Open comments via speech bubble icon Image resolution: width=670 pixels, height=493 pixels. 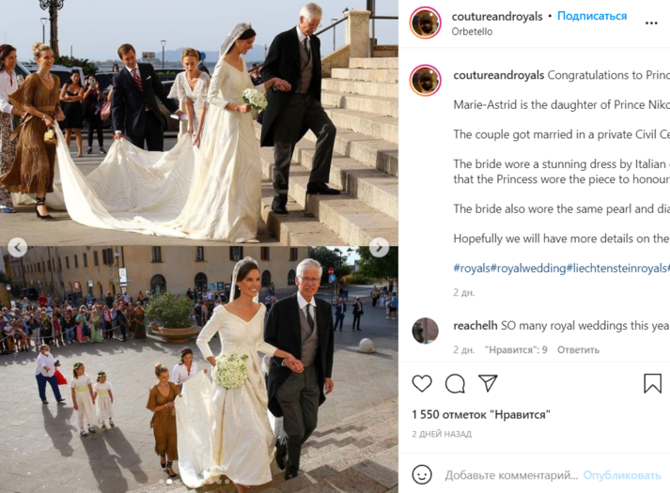(x=455, y=383)
